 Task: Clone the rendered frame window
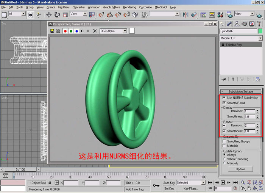pyautogui.click(x=58, y=31)
